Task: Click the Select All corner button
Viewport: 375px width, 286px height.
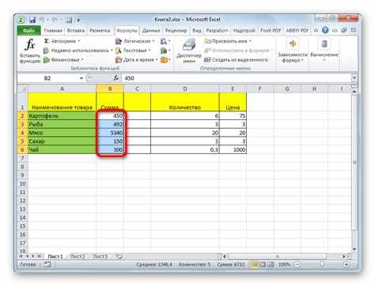Action: 23,89
